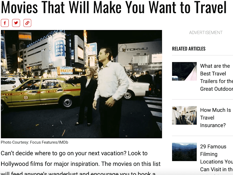Viewport: 233px width, 175px height.
Task: Click the sentence starting 'Can't decide where to go'
Action: pos(74,153)
